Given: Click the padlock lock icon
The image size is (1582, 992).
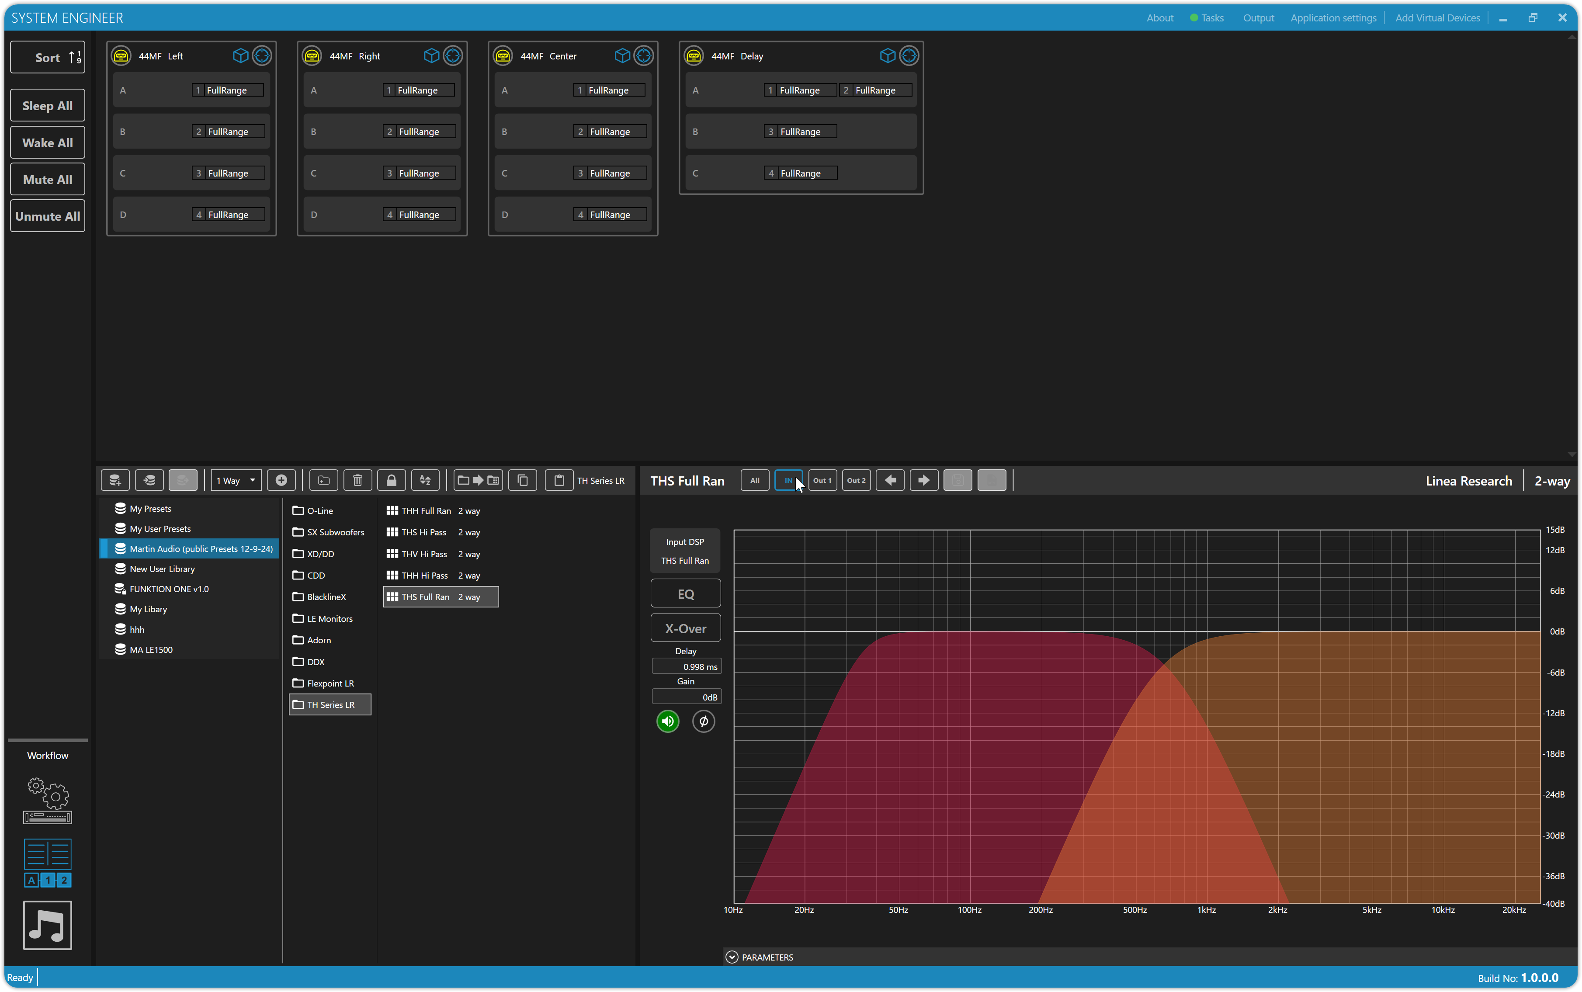Looking at the screenshot, I should click(x=392, y=480).
